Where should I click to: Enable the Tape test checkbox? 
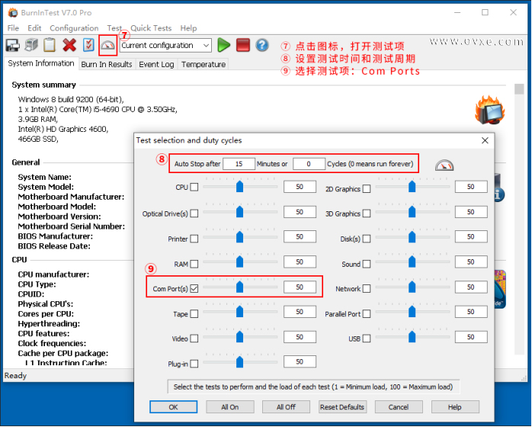(x=194, y=314)
